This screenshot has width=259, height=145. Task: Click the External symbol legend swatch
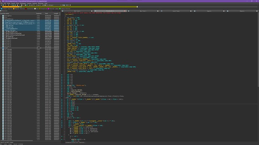coord(48,9)
